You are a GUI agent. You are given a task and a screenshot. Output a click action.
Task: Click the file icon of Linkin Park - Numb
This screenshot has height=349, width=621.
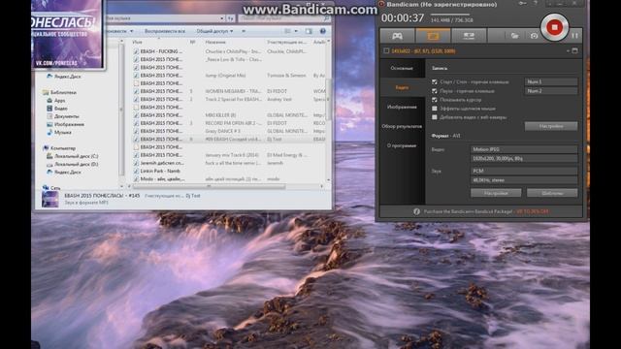coord(136,171)
